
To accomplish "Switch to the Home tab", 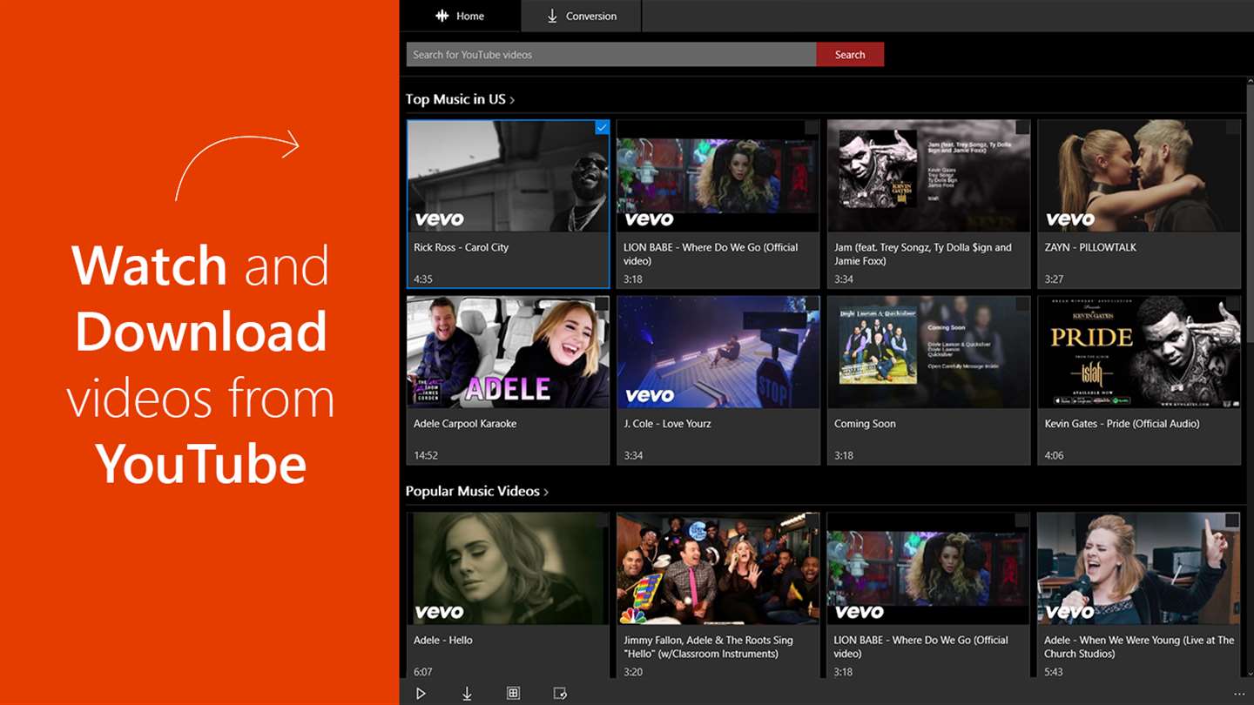I will [x=460, y=16].
